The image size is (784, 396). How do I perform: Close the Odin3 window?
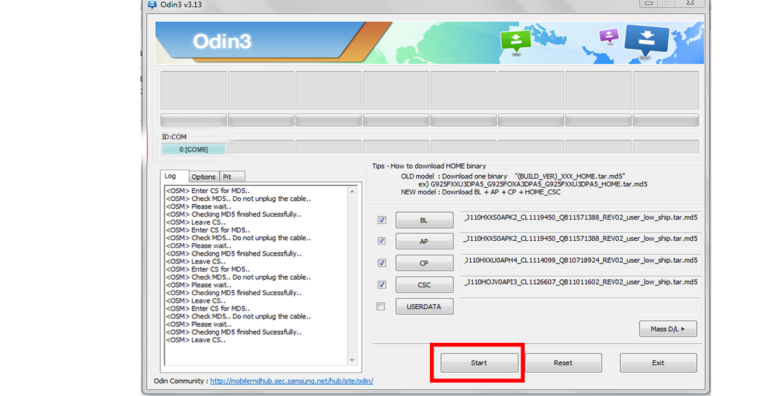coord(690,2)
